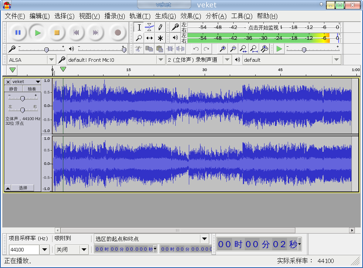Viewport: 363px width, 268px height.
Task: Open the 帮助(H) menu
Action: pos(267,16)
